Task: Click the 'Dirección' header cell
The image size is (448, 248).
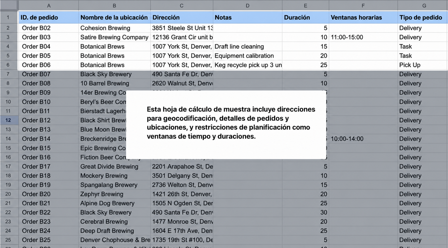Action: point(181,17)
